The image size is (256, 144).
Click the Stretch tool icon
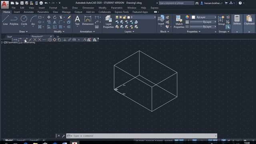[49, 27]
